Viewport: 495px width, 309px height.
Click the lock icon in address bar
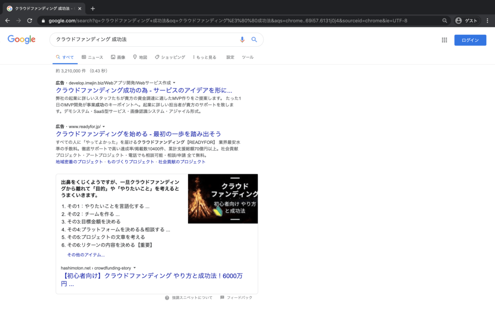click(43, 21)
